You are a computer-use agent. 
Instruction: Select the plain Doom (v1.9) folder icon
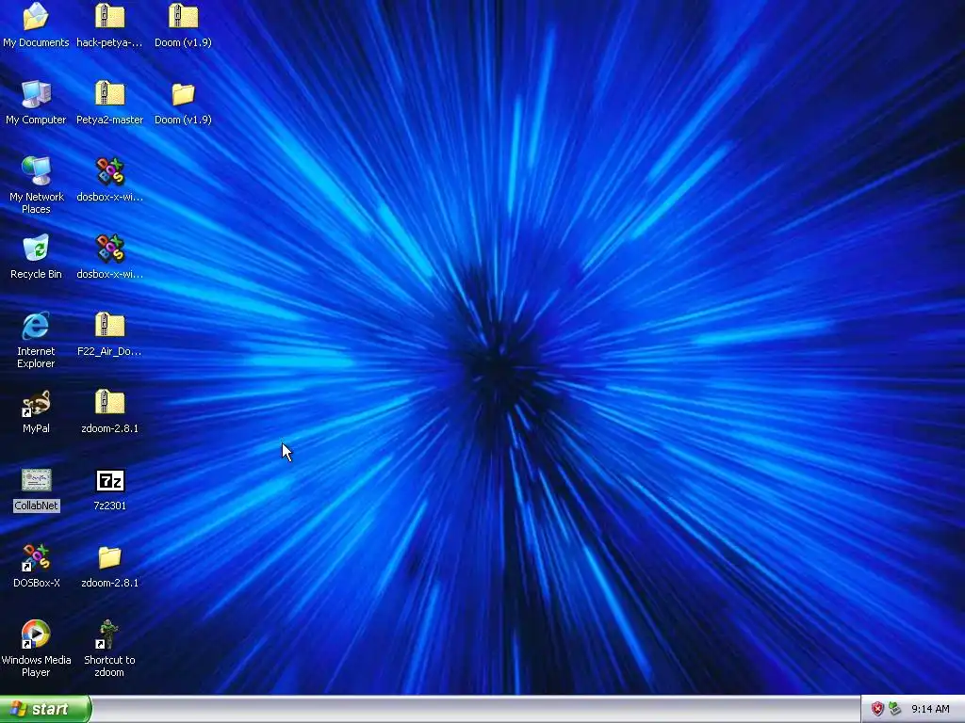(x=184, y=95)
